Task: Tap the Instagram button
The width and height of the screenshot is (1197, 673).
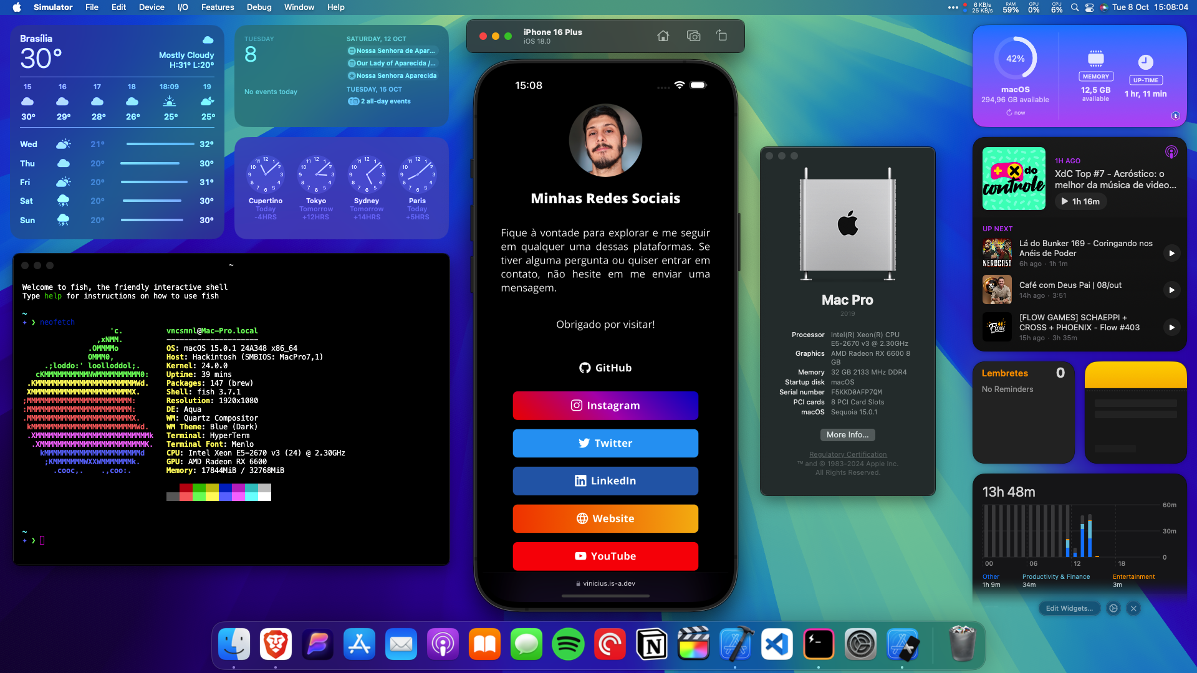Action: point(605,406)
